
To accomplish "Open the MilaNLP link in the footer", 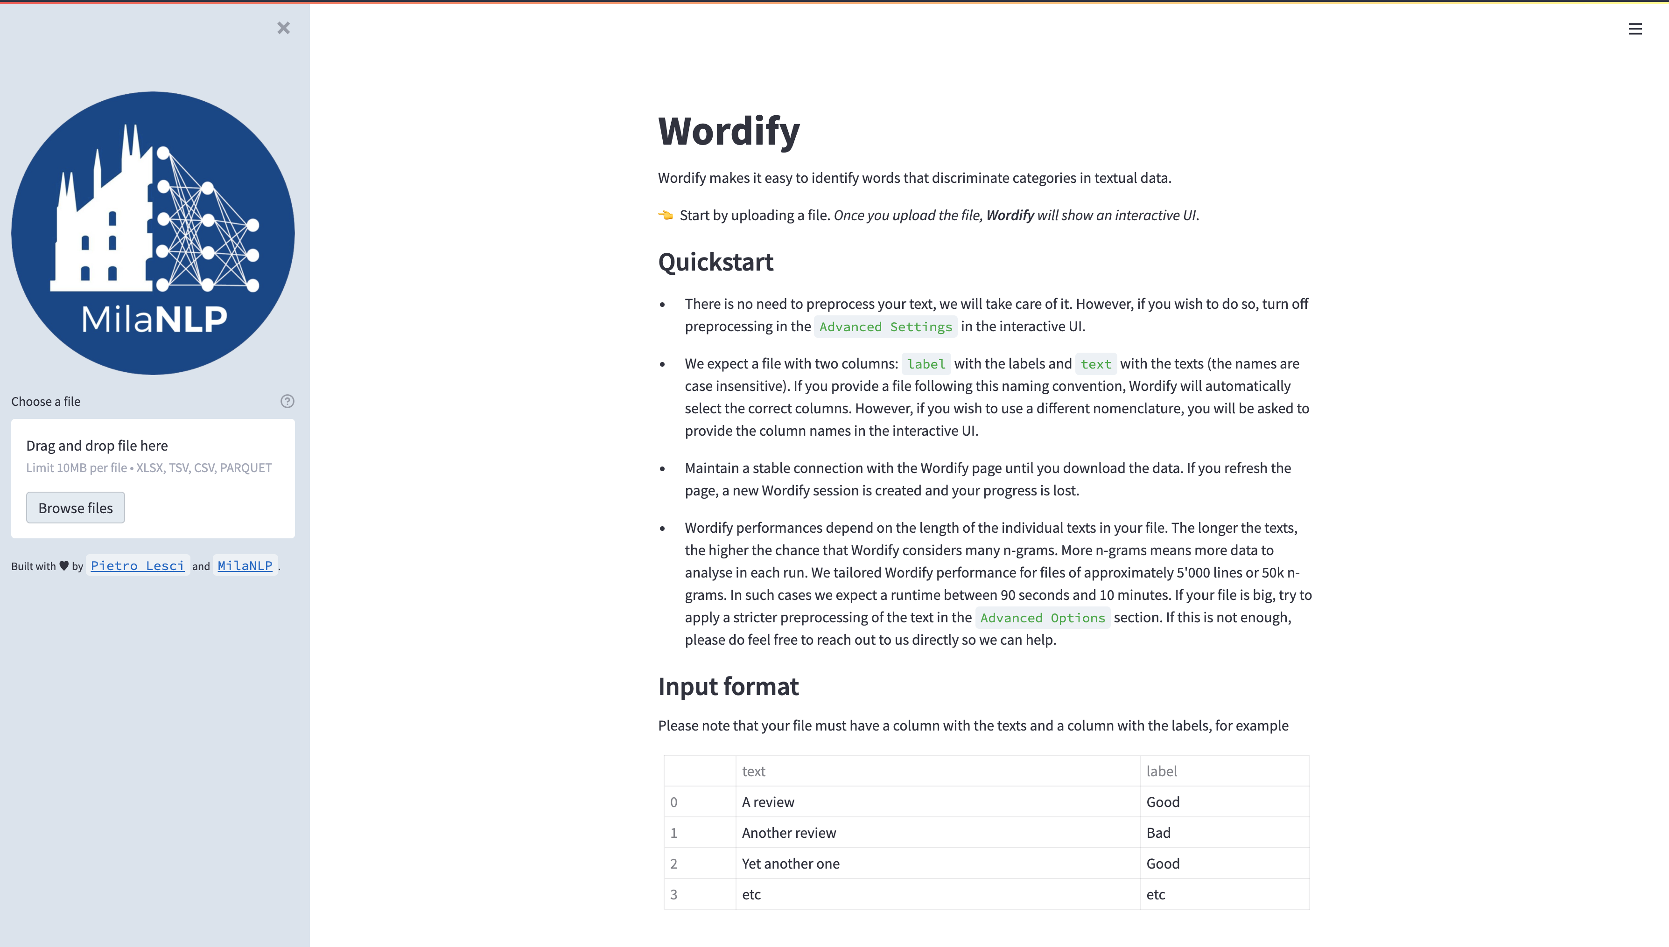I will (245, 566).
